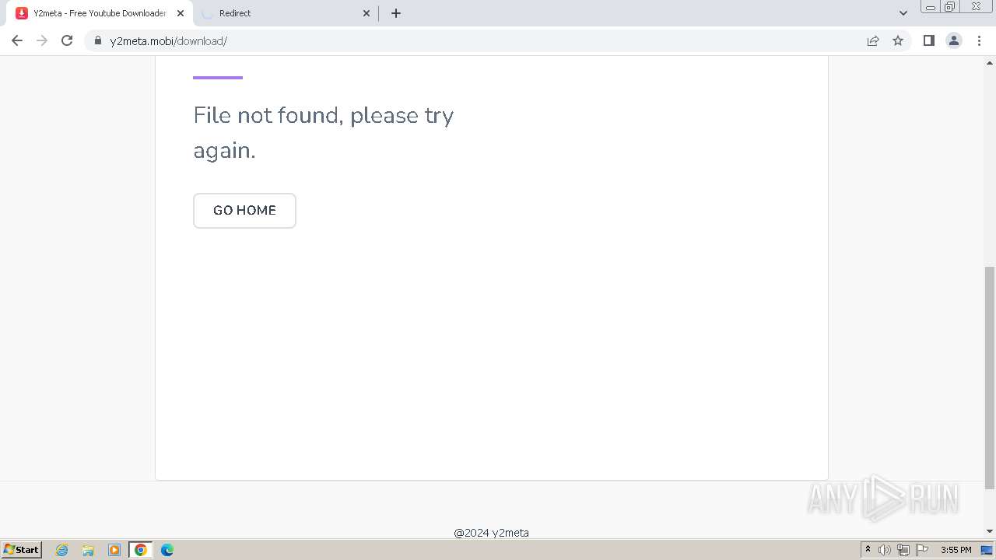Open the media player taskbar icon

coord(114,550)
